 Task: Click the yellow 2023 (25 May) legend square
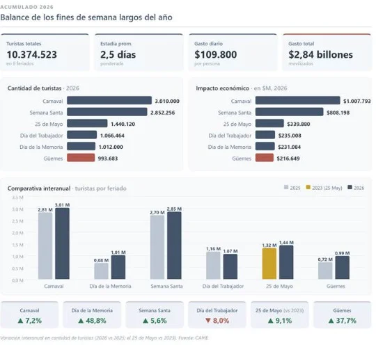[308, 187]
